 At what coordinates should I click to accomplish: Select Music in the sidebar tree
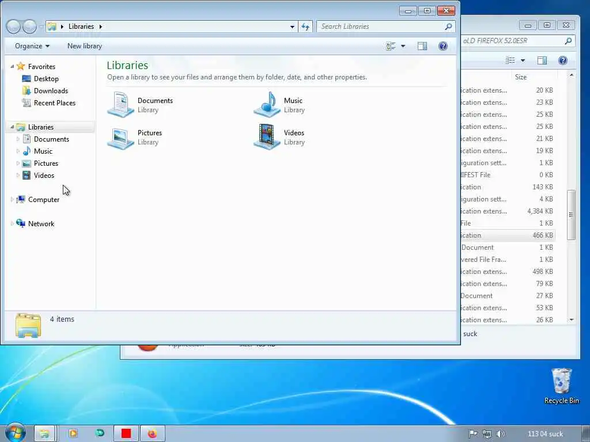tap(37, 151)
